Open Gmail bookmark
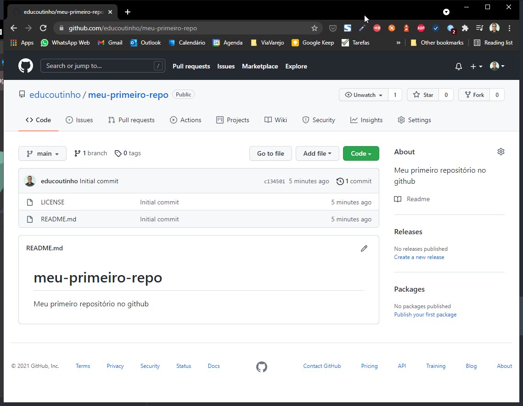Screen dimensions: 523x406 coord(110,43)
